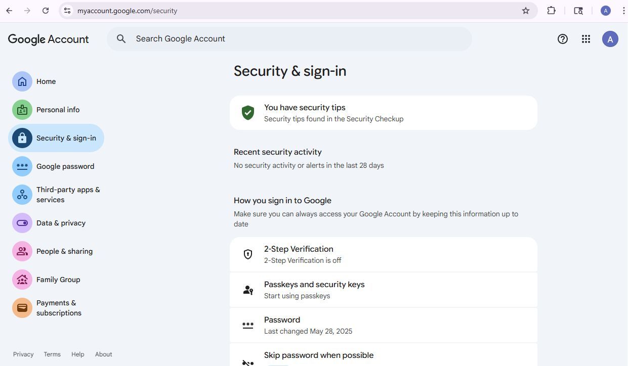Open Home in the sidebar
Viewport: 628px width, 366px height.
coord(56,81)
